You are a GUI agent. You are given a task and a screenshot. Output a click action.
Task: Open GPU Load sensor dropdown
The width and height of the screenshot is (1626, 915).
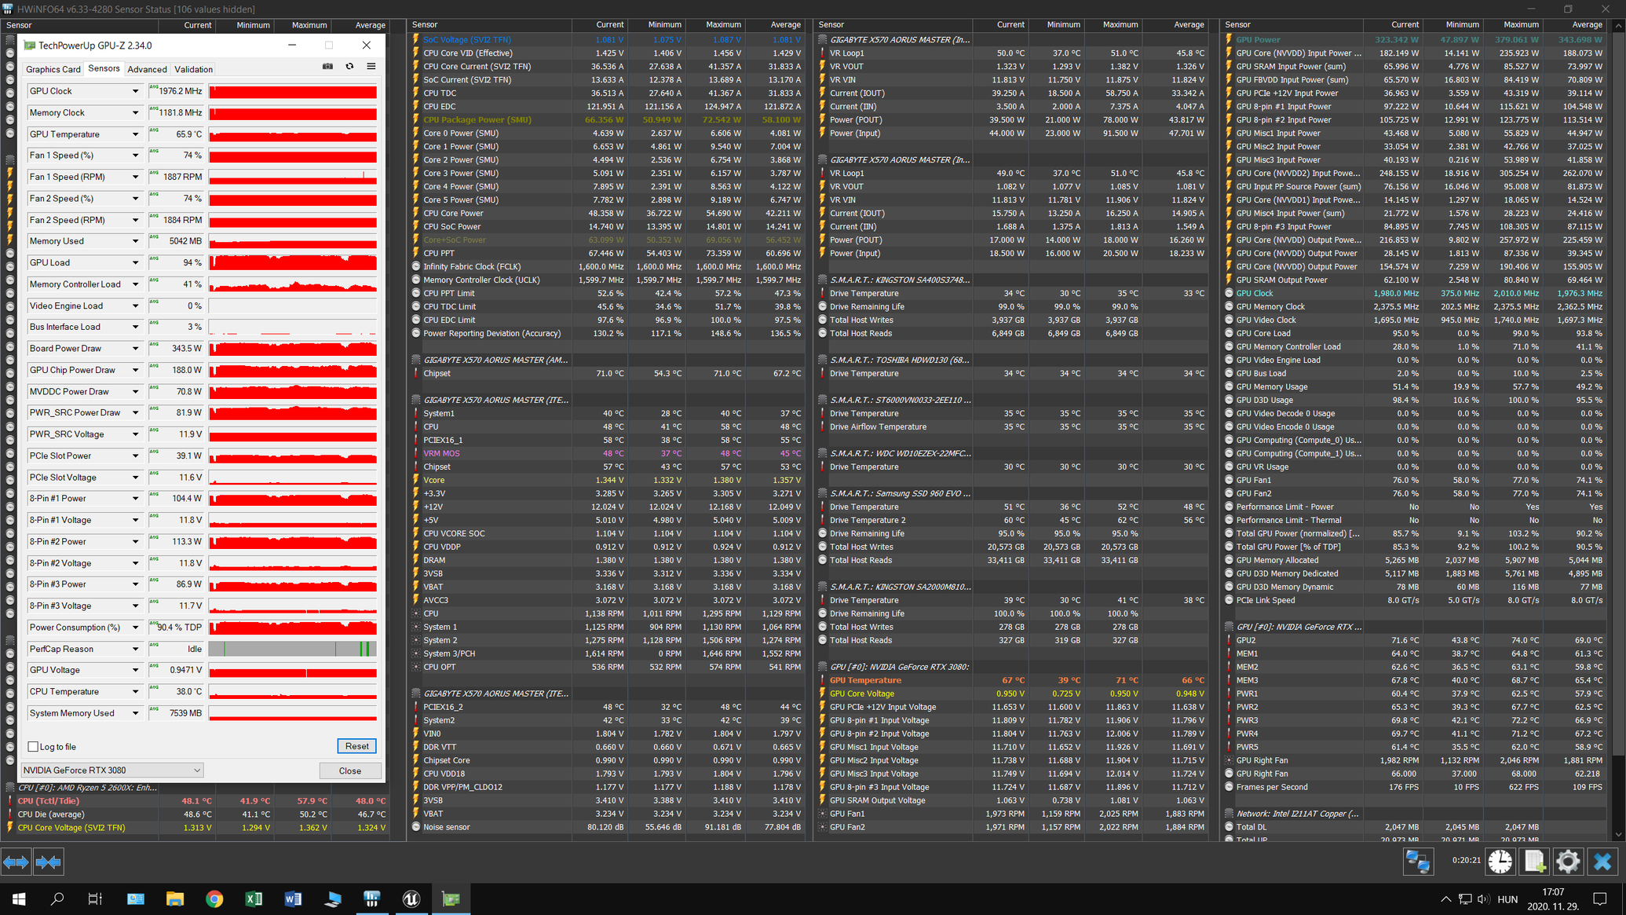[x=135, y=262]
